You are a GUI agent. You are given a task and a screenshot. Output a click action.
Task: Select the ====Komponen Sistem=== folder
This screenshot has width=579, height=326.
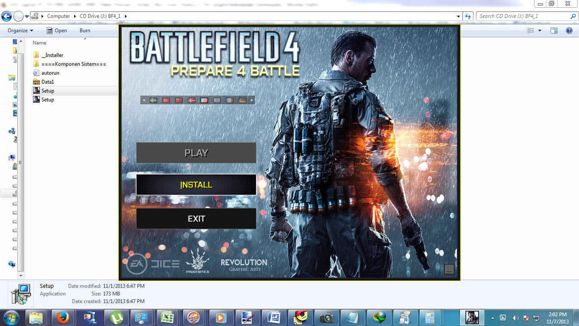[70, 64]
